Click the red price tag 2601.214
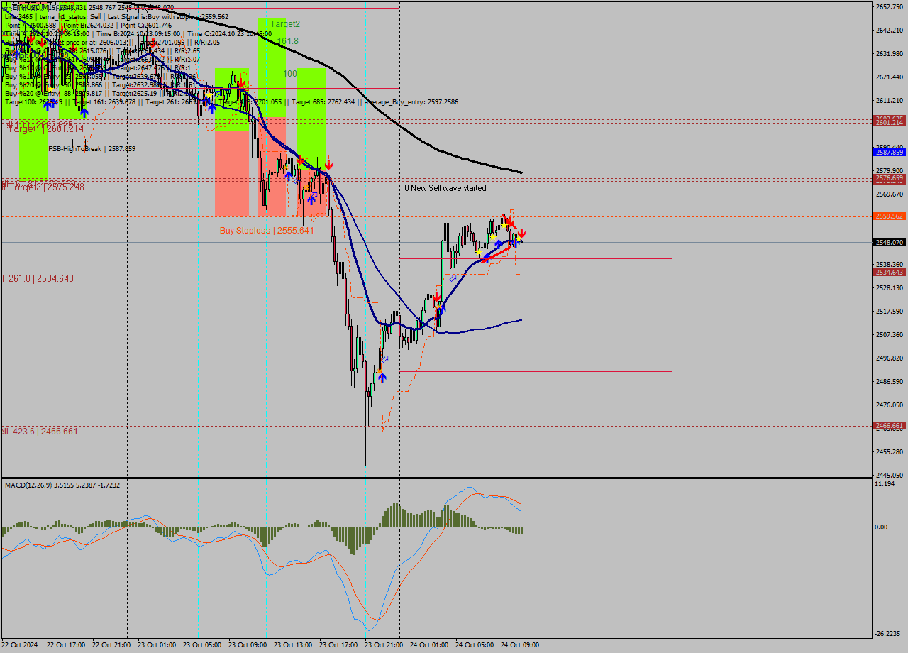 (x=890, y=123)
